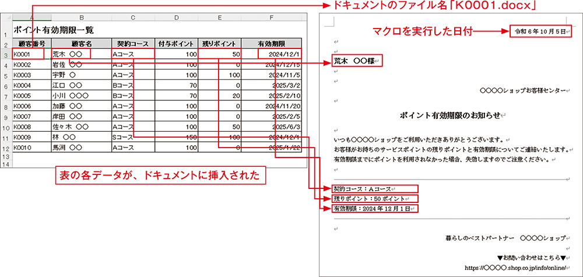The width and height of the screenshot is (583, 277).
Task: Select customer name 江口 〇〇 cell
Action: 82,86
